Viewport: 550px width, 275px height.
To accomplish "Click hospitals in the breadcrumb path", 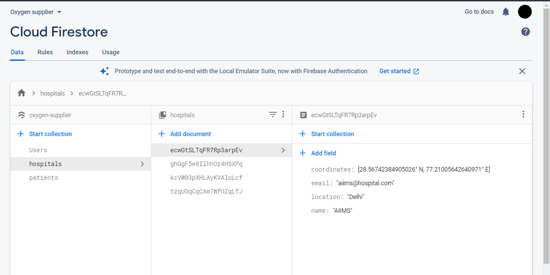I will 53,93.
